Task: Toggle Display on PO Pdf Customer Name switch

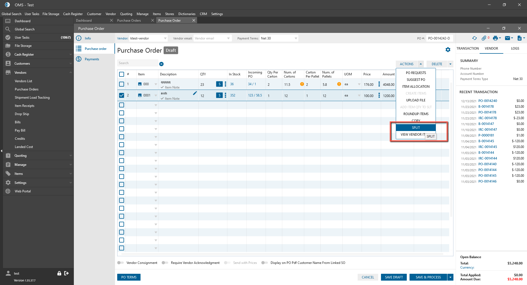Action: [265, 263]
